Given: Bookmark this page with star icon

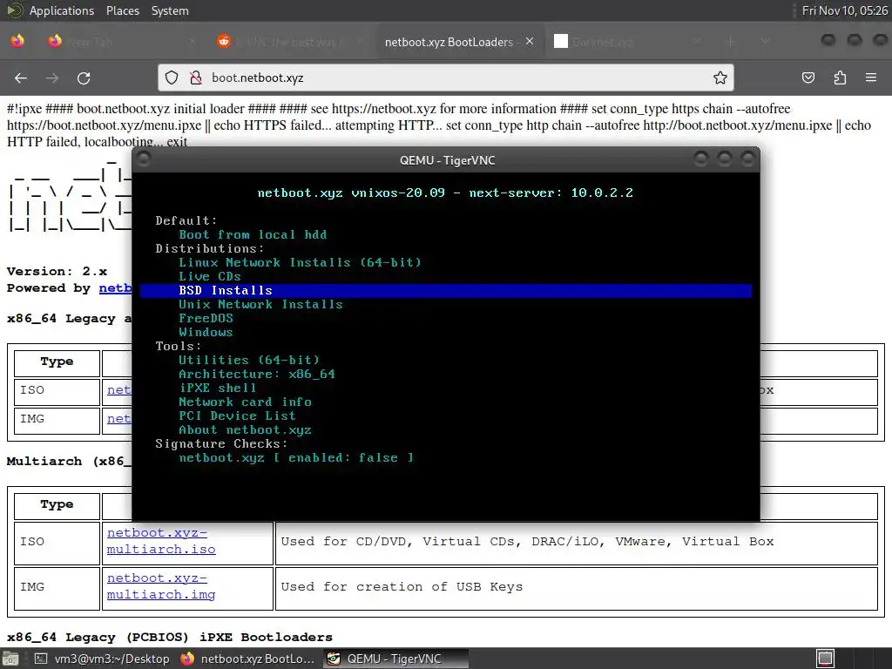Looking at the screenshot, I should click(x=720, y=78).
